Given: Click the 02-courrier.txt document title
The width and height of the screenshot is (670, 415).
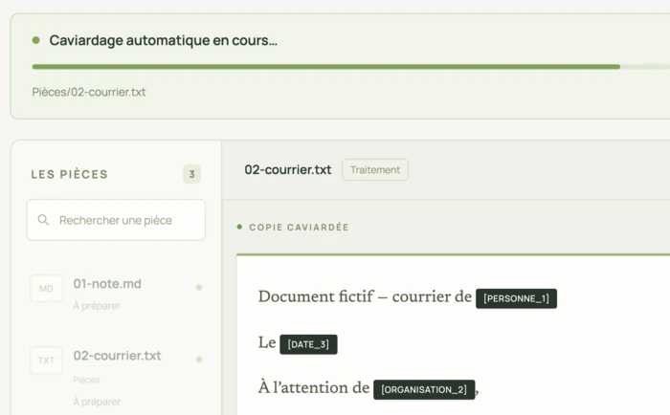Looking at the screenshot, I should 288,169.
